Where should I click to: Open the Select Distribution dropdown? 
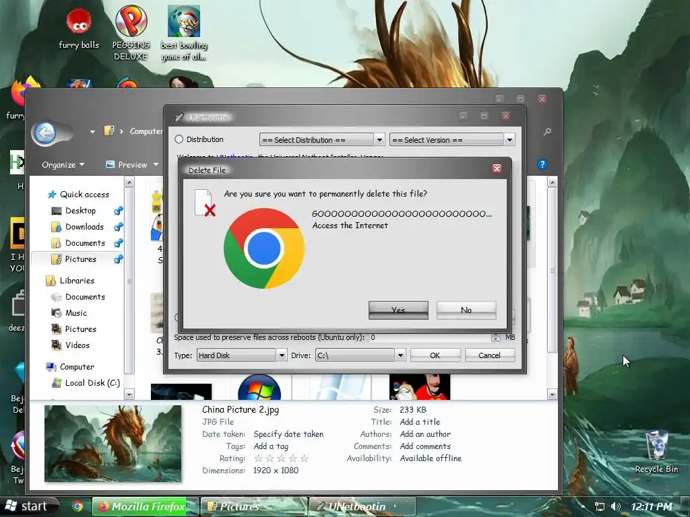pos(322,140)
